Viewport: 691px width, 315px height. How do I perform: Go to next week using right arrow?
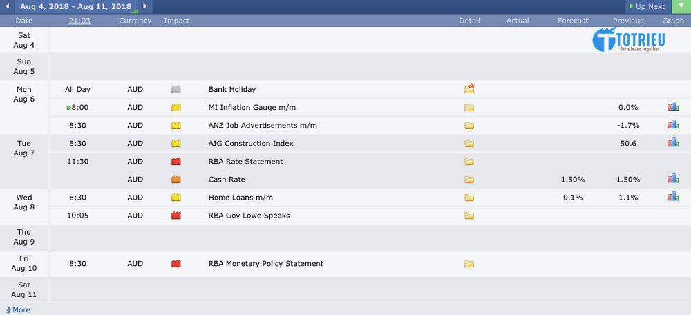pos(144,7)
